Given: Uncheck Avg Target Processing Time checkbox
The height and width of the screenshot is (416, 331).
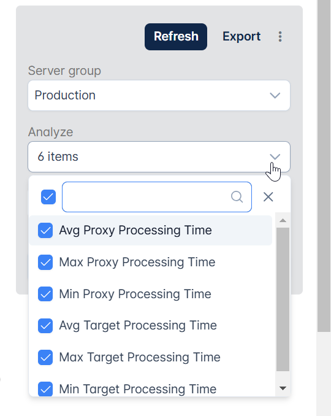Looking at the screenshot, I should [x=45, y=326].
